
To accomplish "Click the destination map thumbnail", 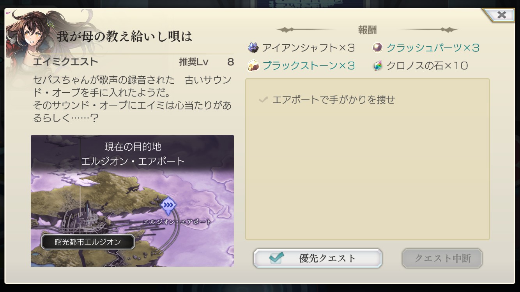I will coord(132,201).
